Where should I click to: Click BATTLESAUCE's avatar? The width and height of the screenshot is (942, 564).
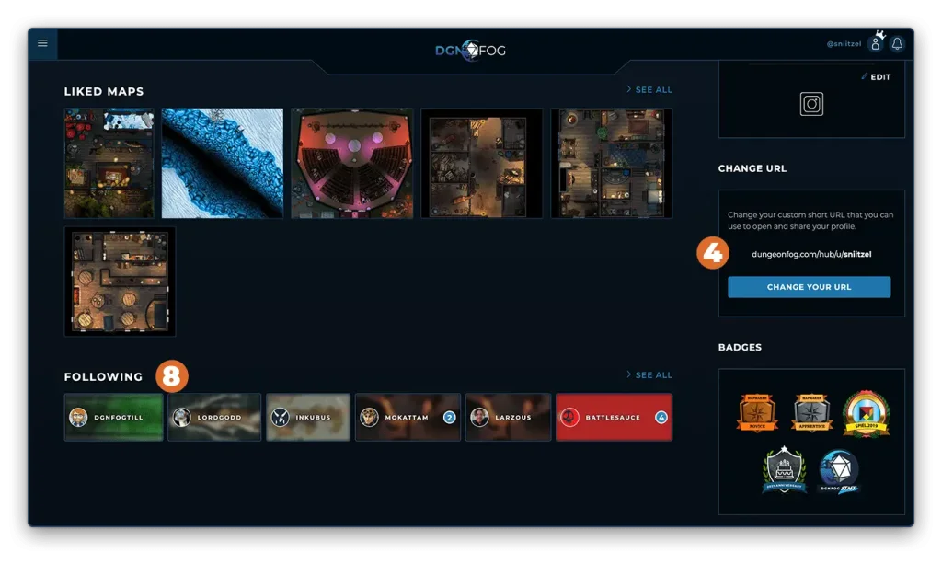pyautogui.click(x=569, y=417)
